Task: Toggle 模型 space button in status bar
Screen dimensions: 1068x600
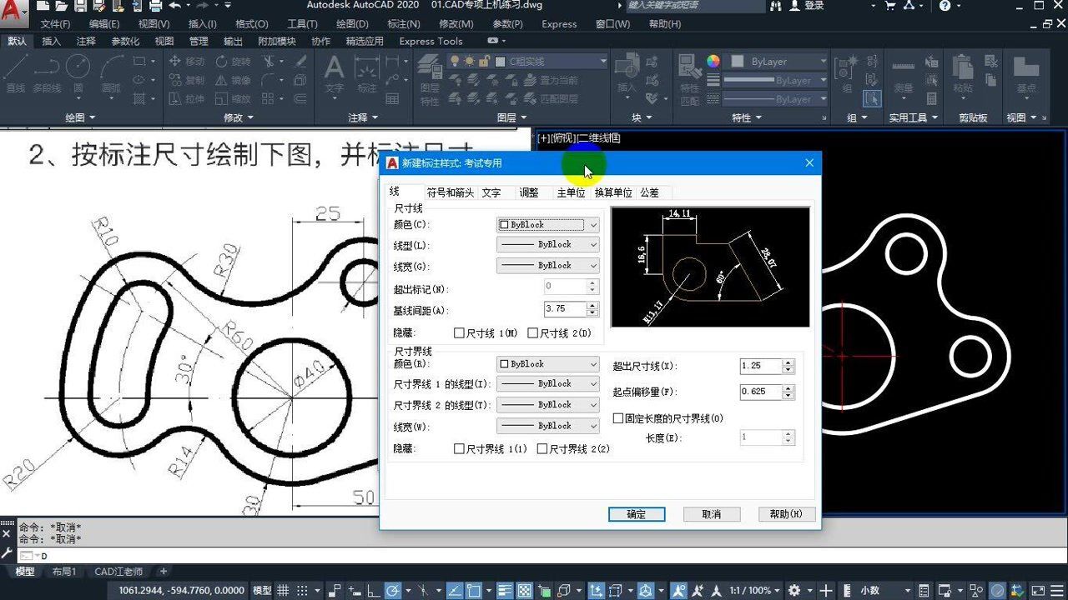Action: pos(262,591)
